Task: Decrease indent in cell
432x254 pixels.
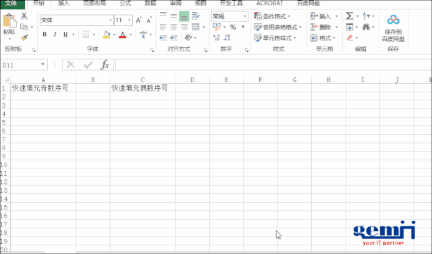Action: point(163,38)
